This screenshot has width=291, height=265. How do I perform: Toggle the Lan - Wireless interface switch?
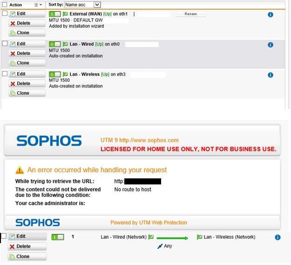pyautogui.click(x=55, y=75)
